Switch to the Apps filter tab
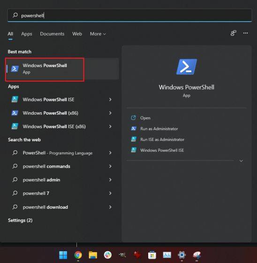257x263 pixels. pos(27,34)
